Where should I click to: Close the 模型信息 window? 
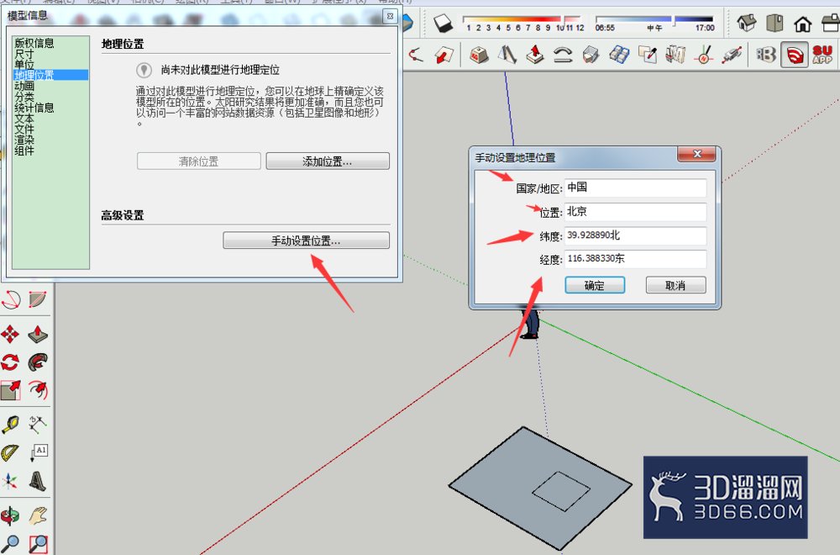[x=391, y=16]
